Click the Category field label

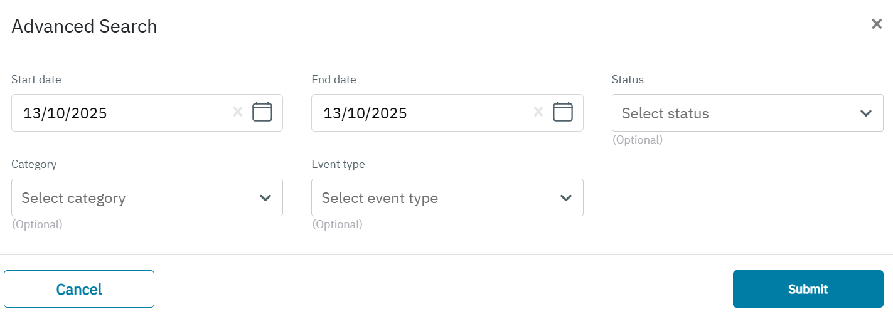tap(34, 164)
